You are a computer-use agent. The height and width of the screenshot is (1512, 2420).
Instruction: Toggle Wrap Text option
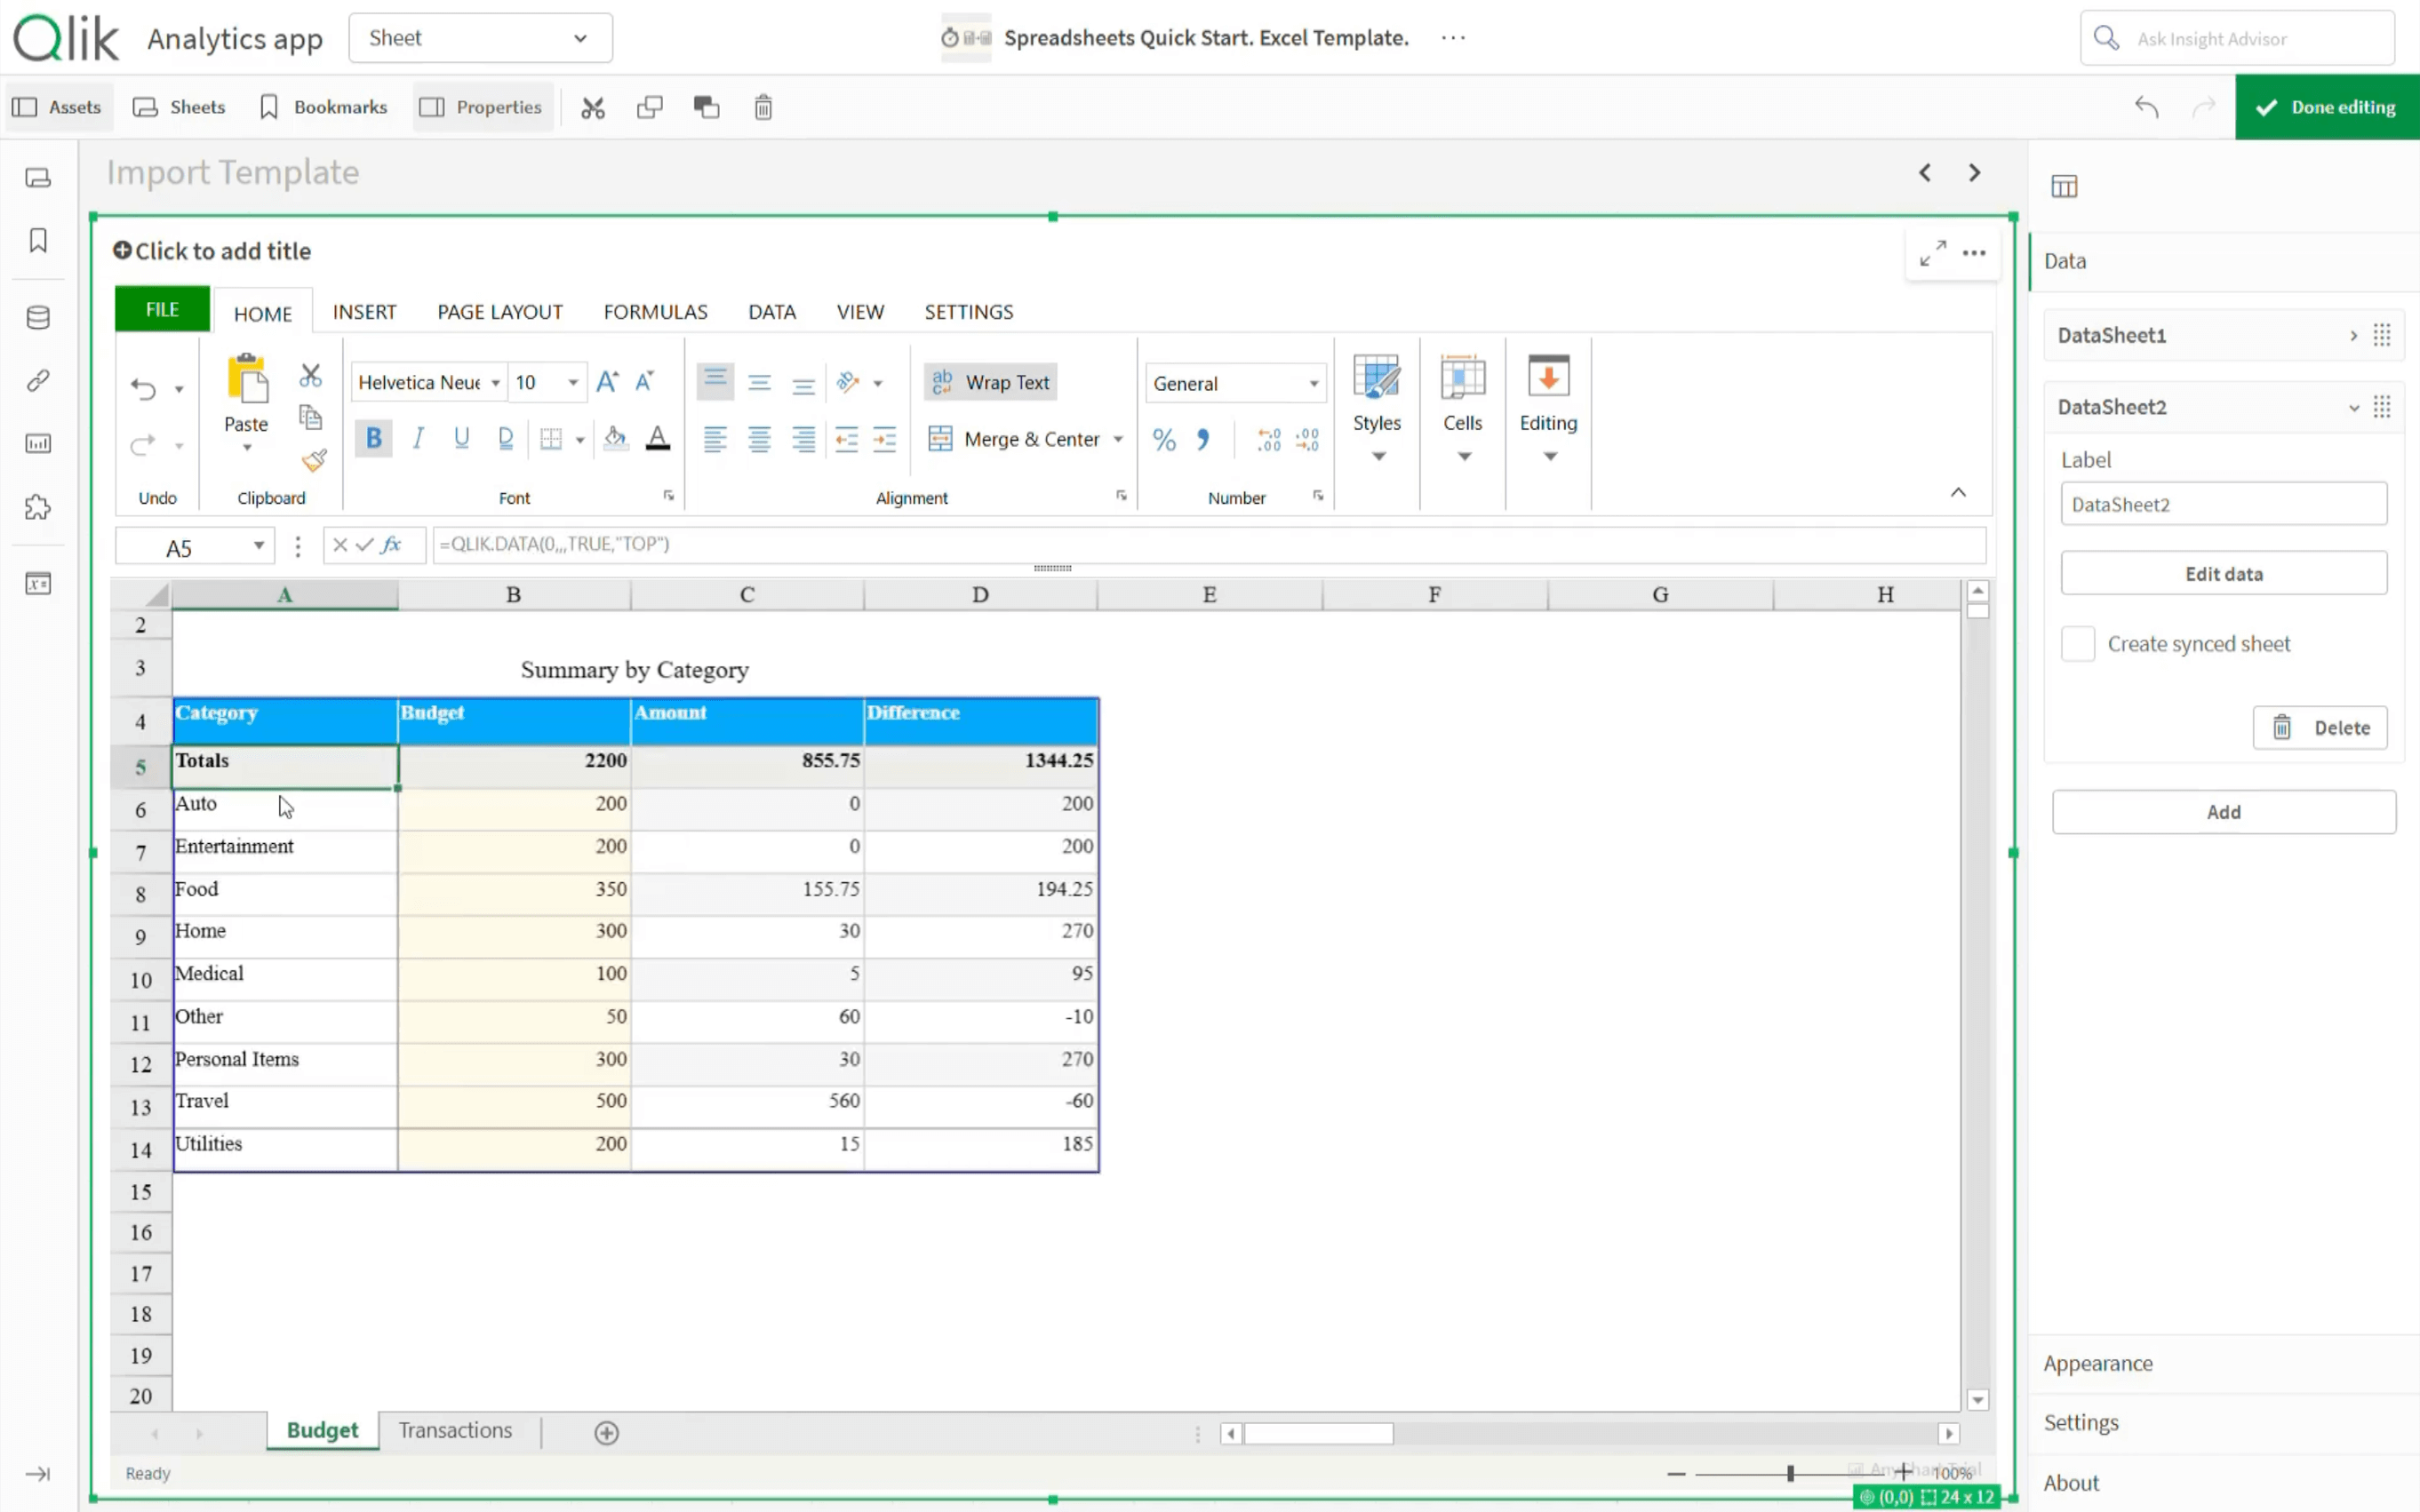[x=990, y=382]
